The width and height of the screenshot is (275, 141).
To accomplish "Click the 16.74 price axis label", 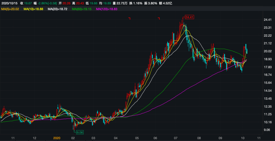I will pos(267,75).
